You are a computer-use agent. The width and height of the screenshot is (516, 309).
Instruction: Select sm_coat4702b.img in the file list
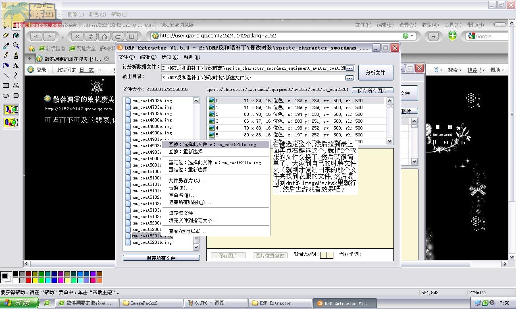[152, 101]
